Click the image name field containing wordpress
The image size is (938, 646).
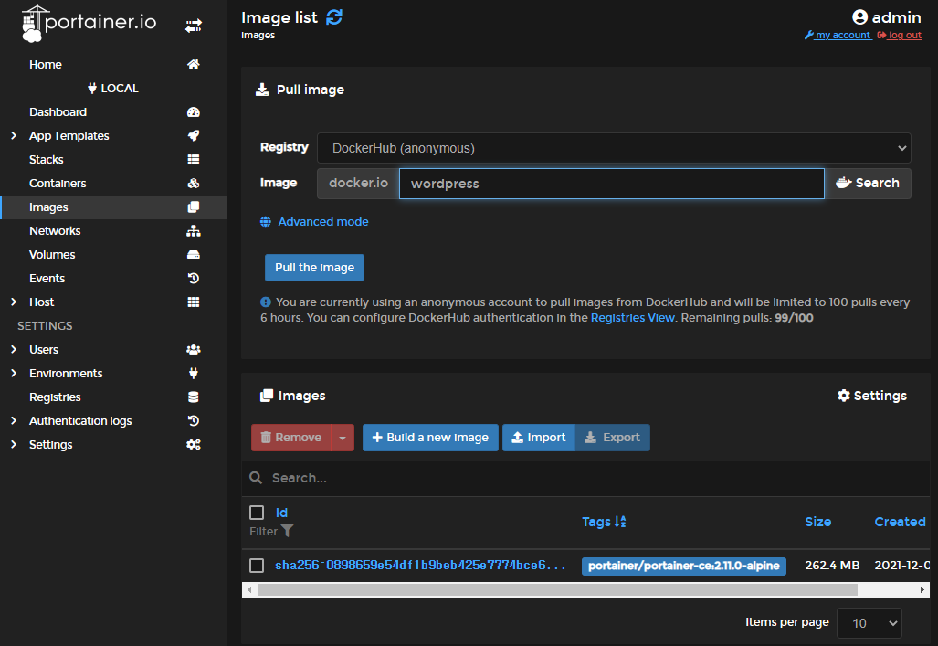(611, 184)
